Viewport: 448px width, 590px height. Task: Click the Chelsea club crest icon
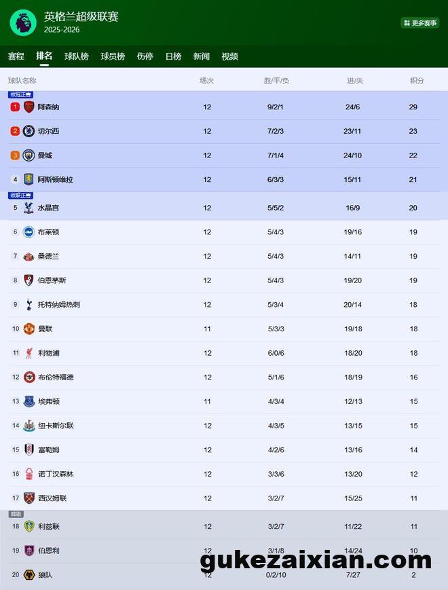[x=29, y=131]
